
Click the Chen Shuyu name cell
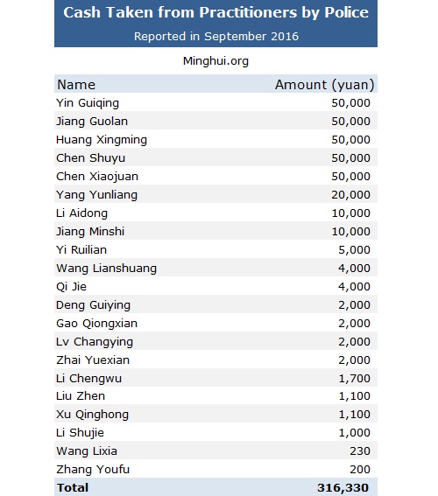click(90, 158)
